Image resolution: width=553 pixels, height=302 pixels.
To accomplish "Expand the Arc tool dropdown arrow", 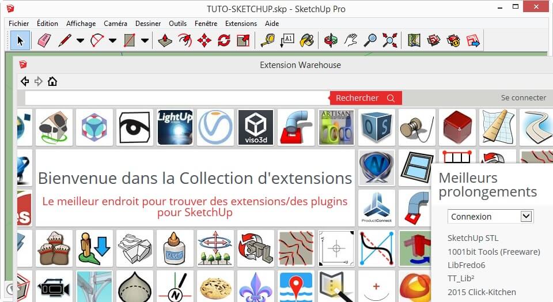I will click(112, 40).
